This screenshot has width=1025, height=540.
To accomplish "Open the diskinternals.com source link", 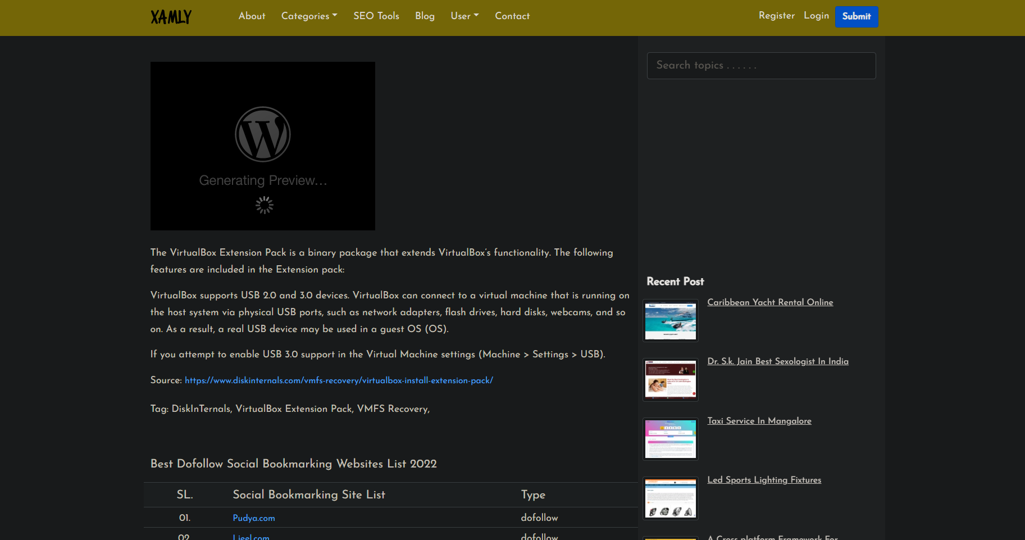I will [x=339, y=380].
